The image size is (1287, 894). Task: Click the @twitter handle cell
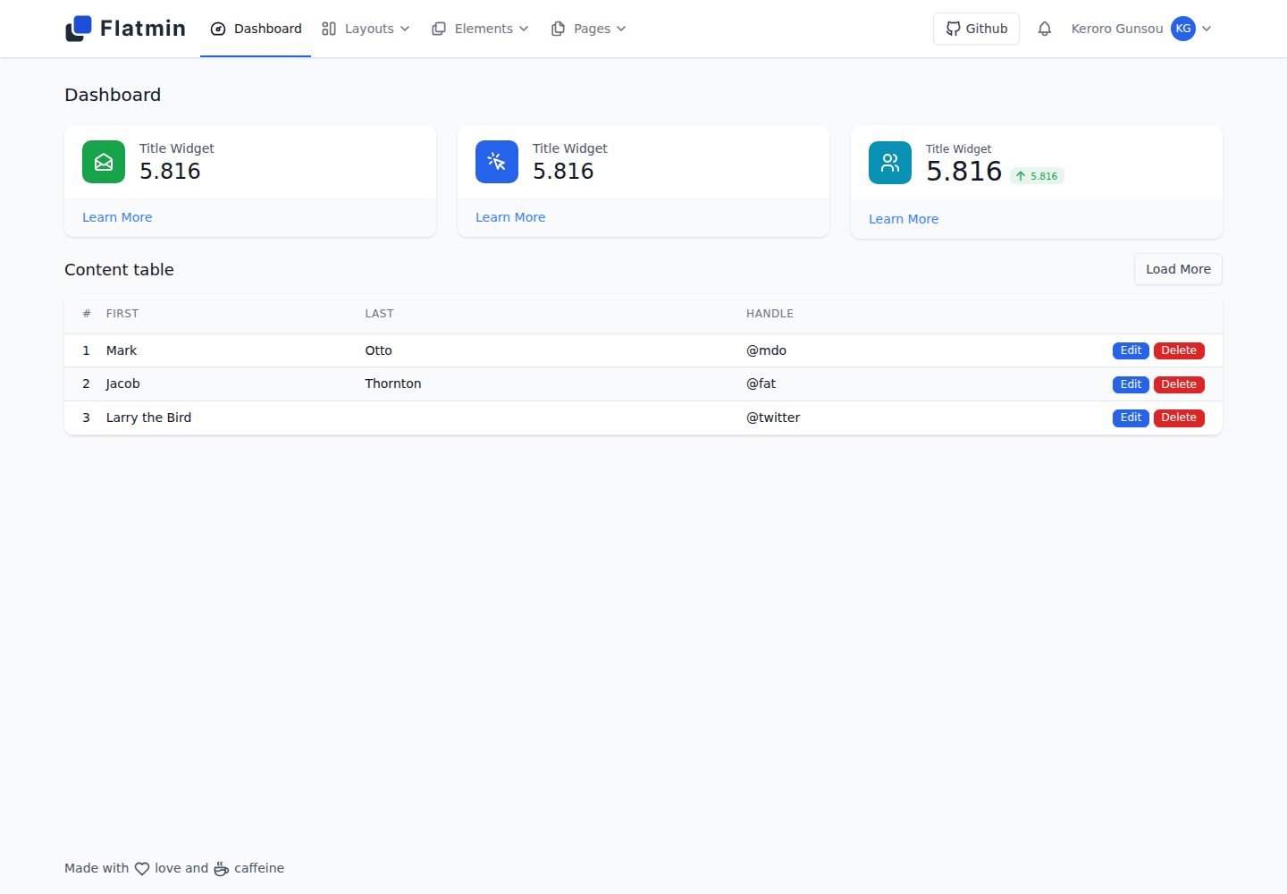773,417
